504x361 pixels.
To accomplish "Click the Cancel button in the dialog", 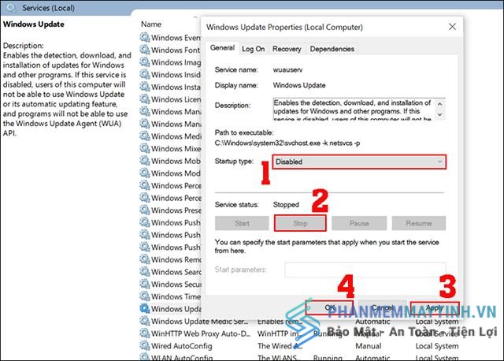I will click(382, 308).
